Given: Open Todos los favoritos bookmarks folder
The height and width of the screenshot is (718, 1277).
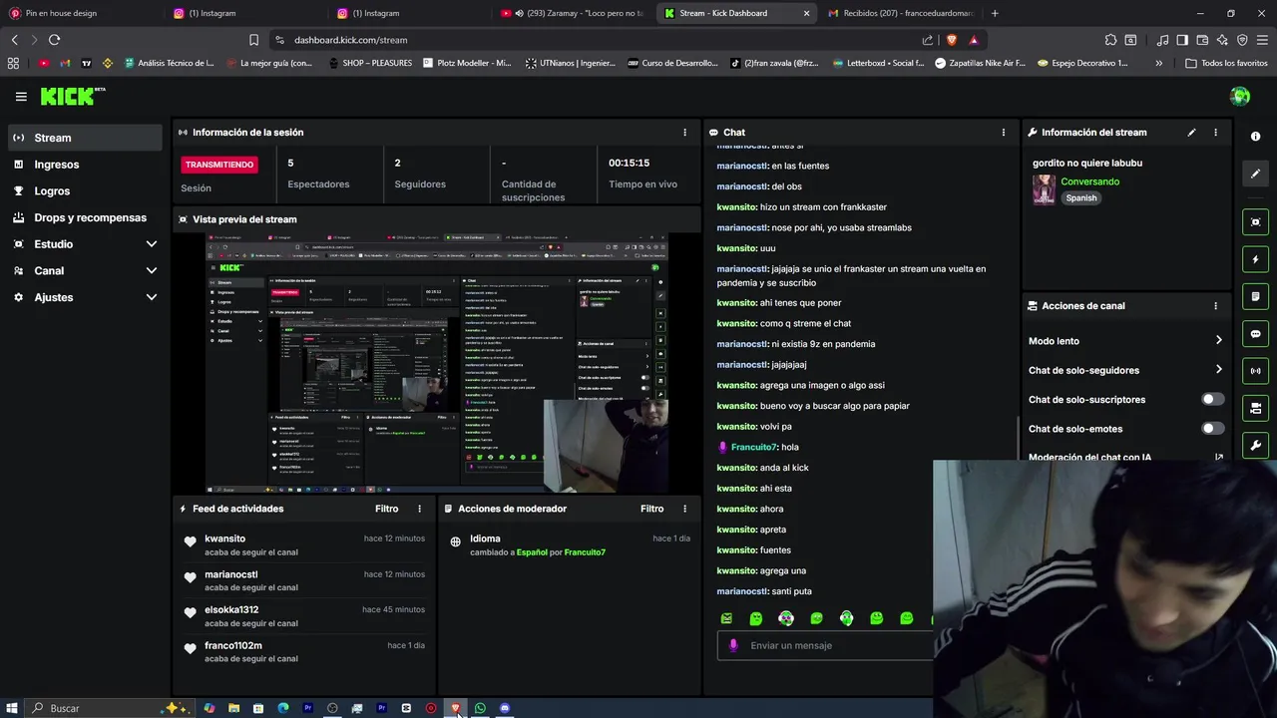Looking at the screenshot, I should coord(1226,63).
